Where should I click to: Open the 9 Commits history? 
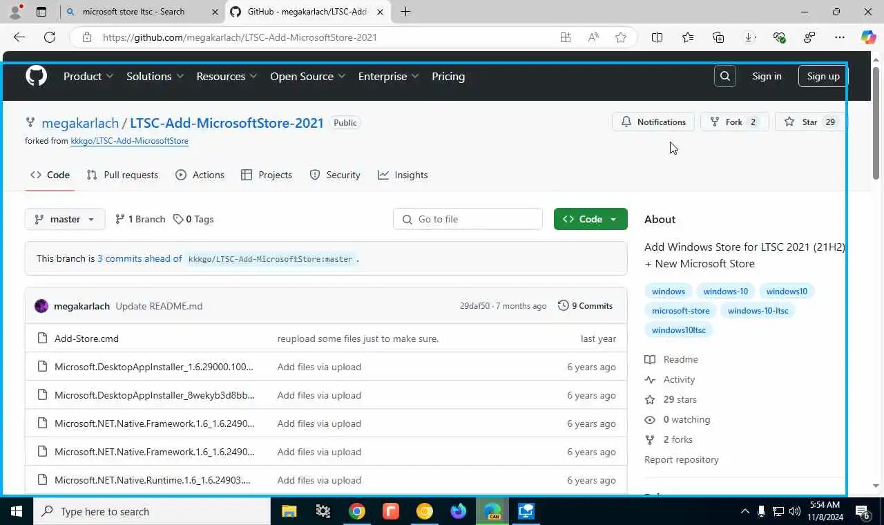(586, 306)
